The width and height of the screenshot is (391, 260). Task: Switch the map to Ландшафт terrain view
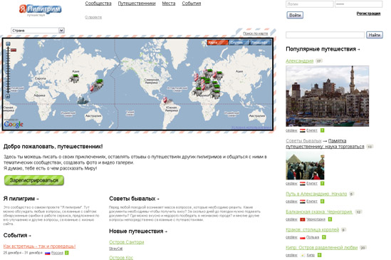261,43
